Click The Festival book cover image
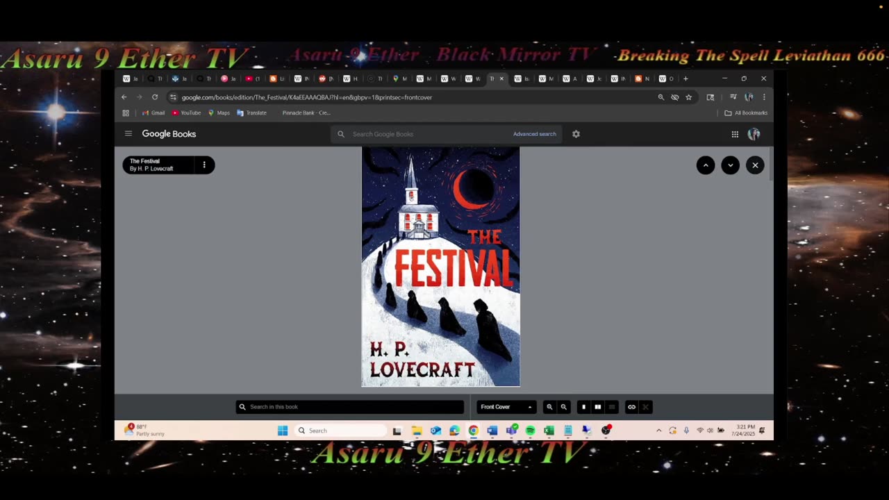Image resolution: width=889 pixels, height=500 pixels. [440, 267]
